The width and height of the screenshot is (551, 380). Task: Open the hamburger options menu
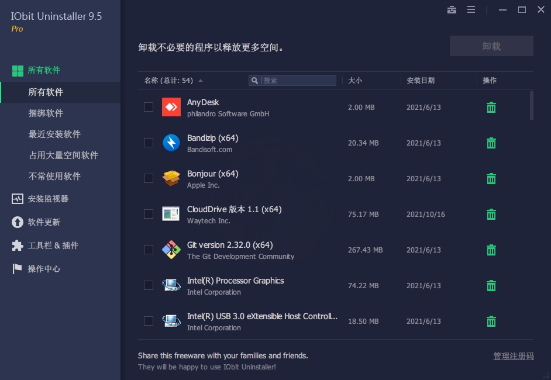click(471, 10)
